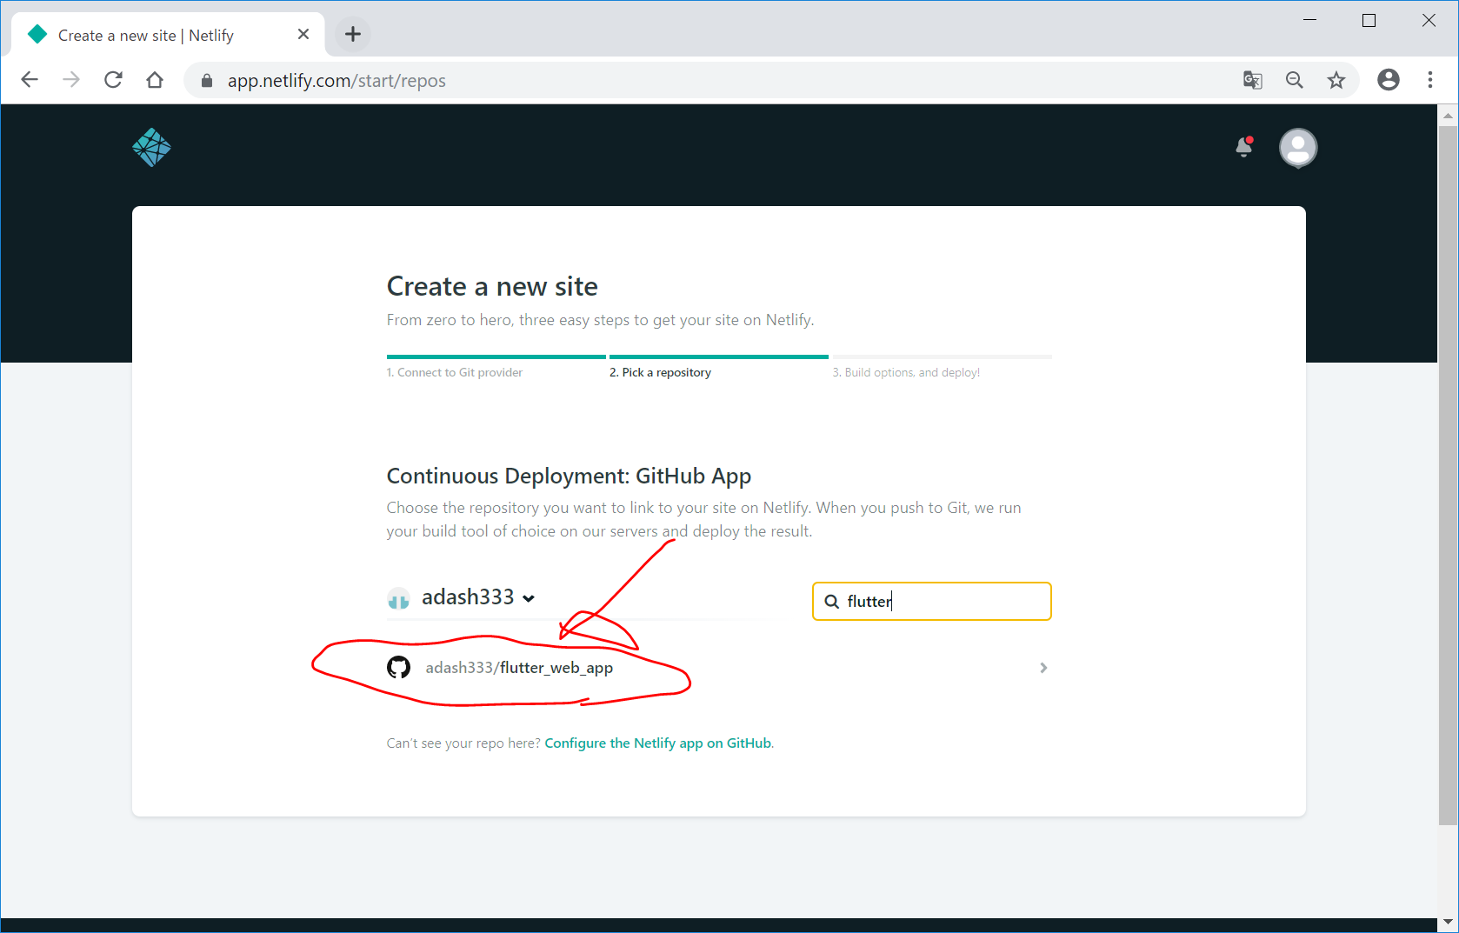Image resolution: width=1459 pixels, height=933 pixels.
Task: Click the Netlify logo in header
Action: [151, 148]
